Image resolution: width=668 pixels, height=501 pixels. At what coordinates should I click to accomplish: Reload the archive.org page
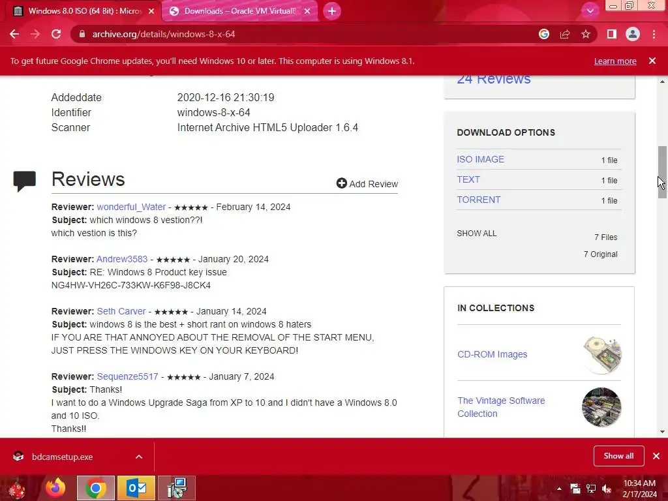tap(56, 34)
